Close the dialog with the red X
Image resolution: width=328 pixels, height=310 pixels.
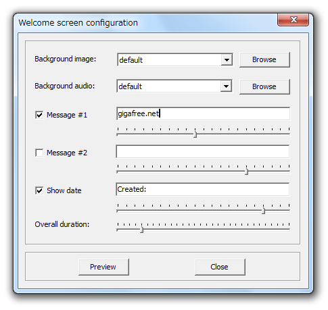293,20
